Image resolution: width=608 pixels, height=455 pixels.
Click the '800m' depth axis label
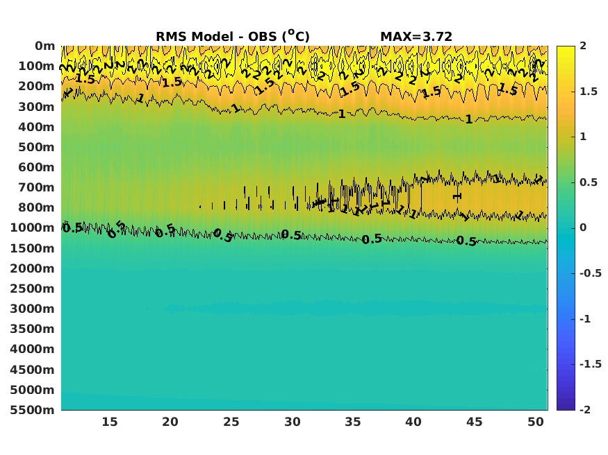36,207
